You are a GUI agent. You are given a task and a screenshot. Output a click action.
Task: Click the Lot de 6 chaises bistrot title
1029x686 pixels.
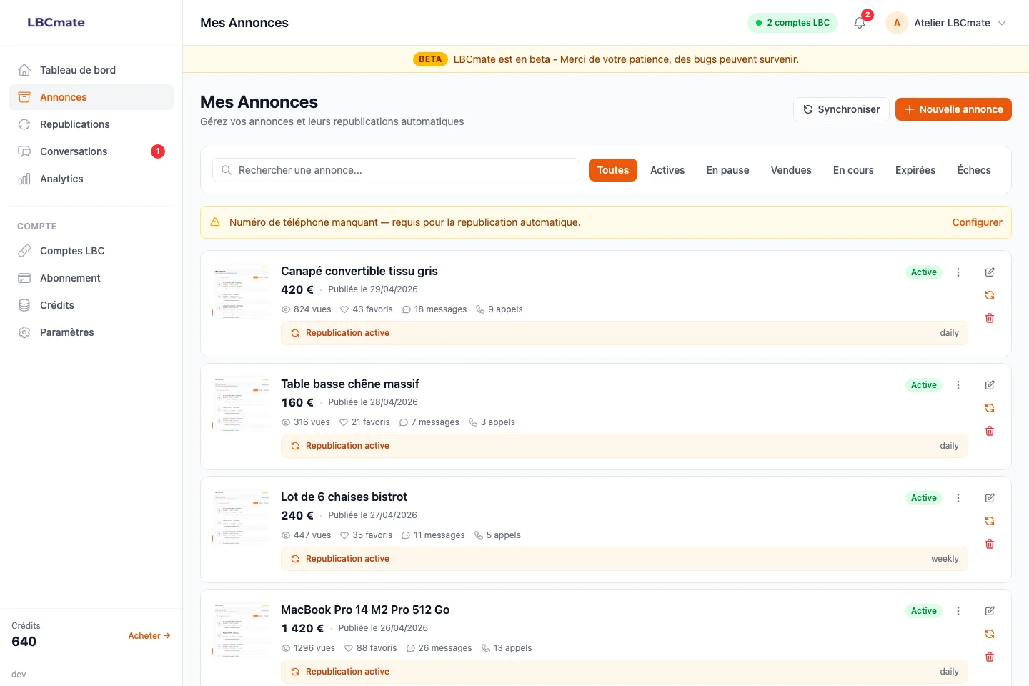click(344, 497)
